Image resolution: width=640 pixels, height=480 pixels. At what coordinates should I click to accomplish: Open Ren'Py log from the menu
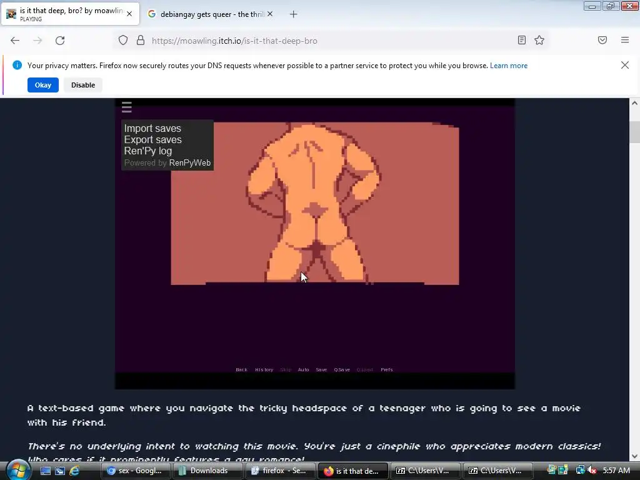point(148,151)
